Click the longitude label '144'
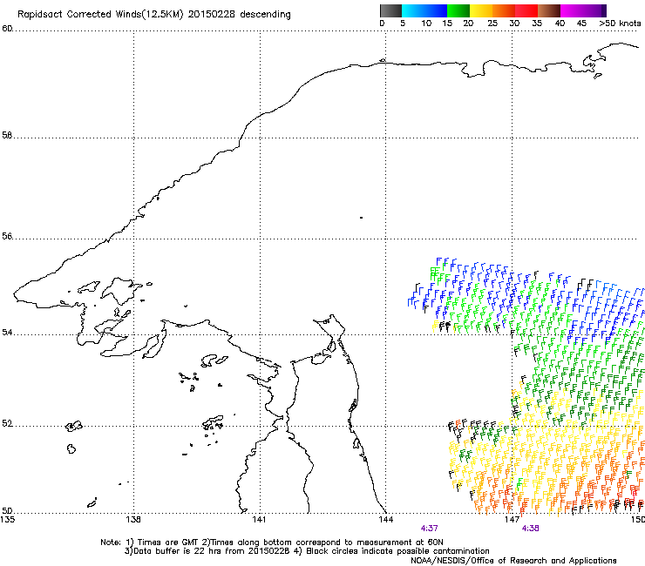 pos(385,520)
